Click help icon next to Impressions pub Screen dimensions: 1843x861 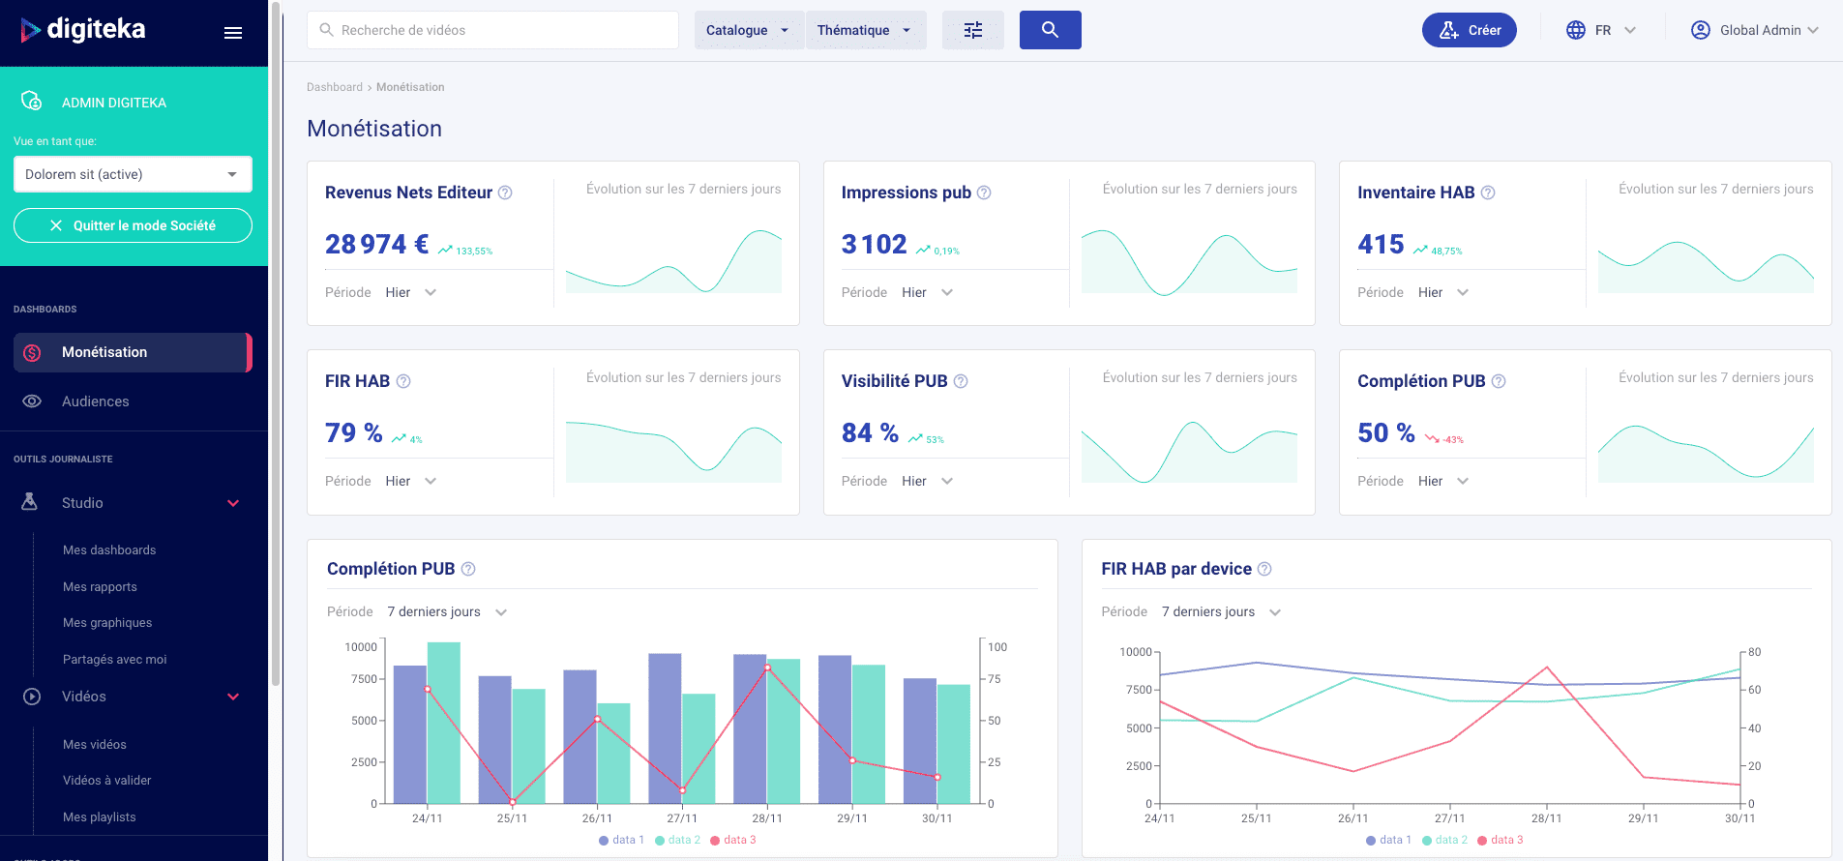984,193
